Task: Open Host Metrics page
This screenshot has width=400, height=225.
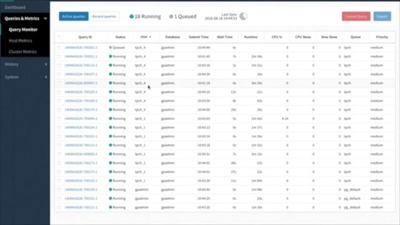Action: point(21,41)
